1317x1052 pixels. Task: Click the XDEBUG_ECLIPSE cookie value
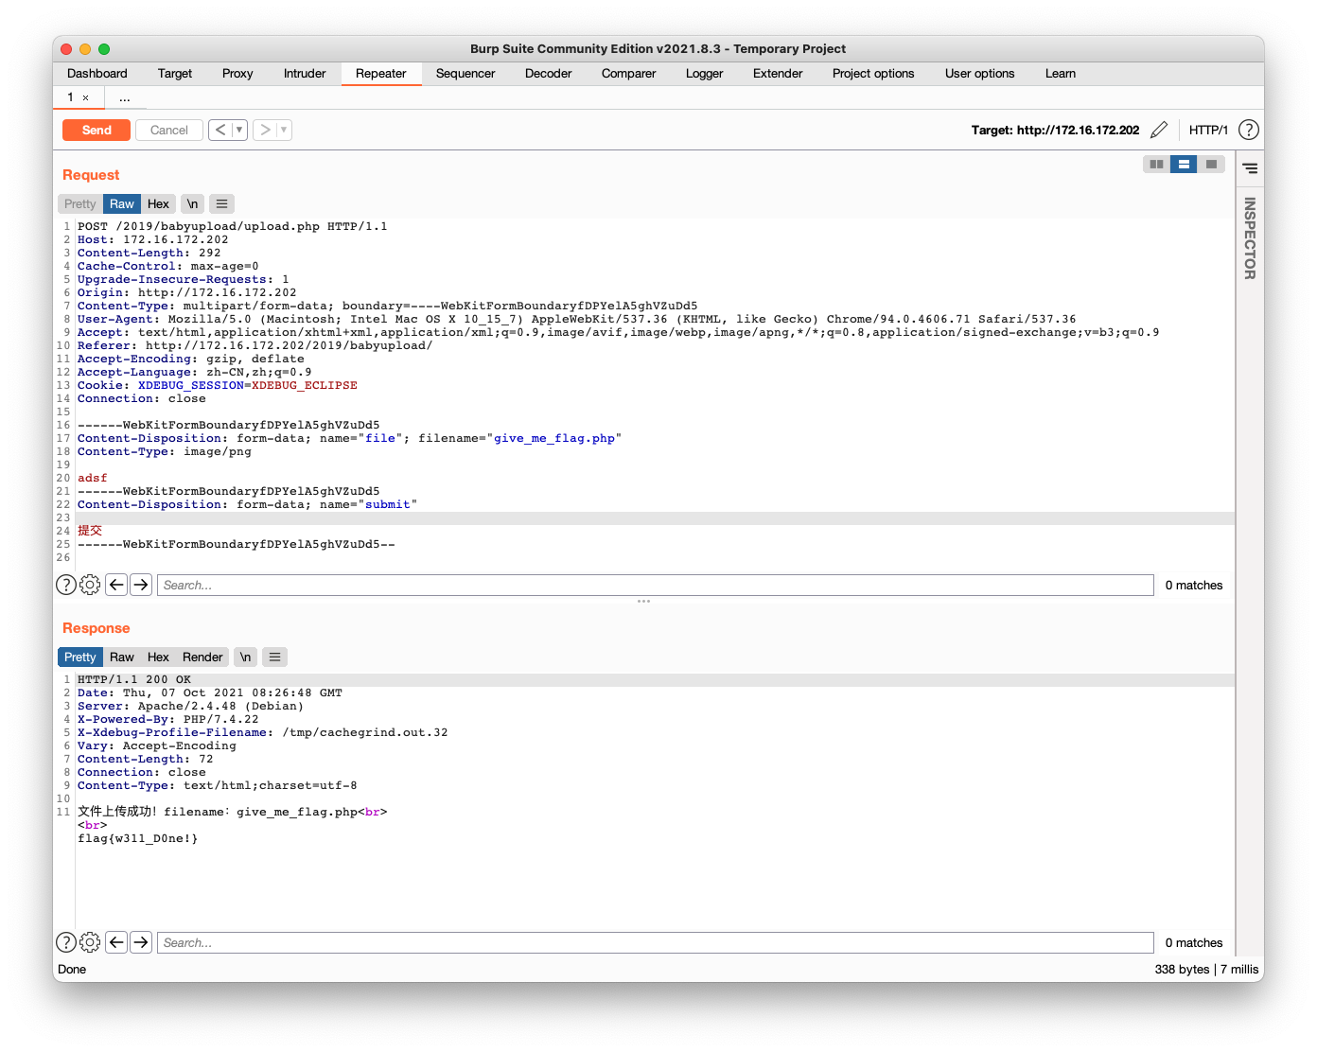coord(305,385)
